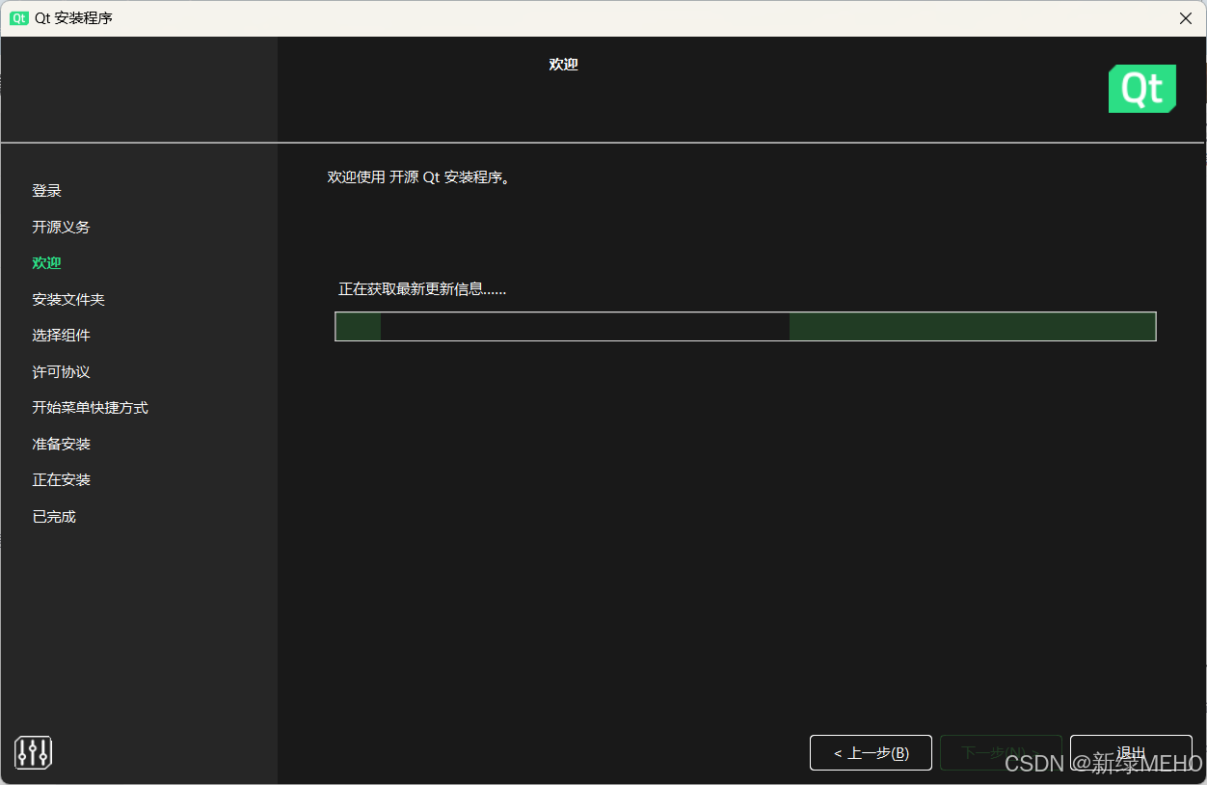Image resolution: width=1207 pixels, height=785 pixels.
Task: Click the 上一步(B) back button
Action: [x=872, y=752]
